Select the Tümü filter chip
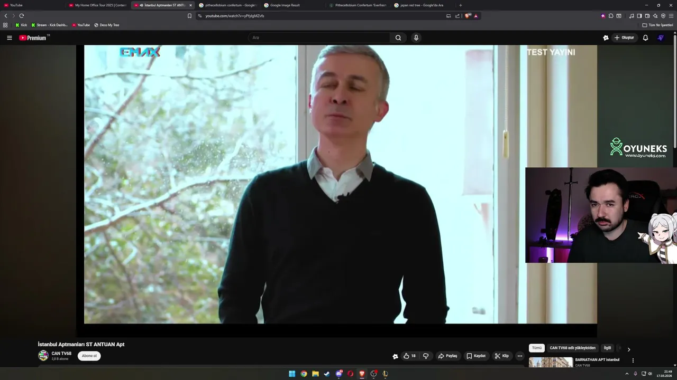This screenshot has height=380, width=677. click(x=537, y=348)
